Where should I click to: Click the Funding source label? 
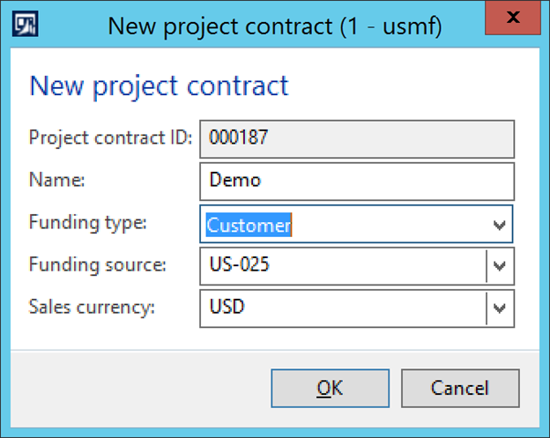pyautogui.click(x=96, y=264)
